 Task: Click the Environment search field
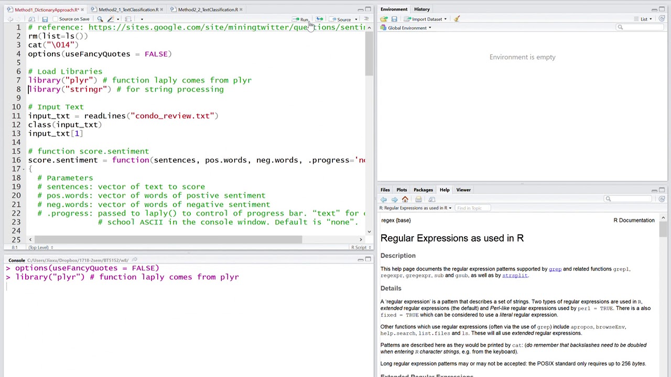[641, 28]
